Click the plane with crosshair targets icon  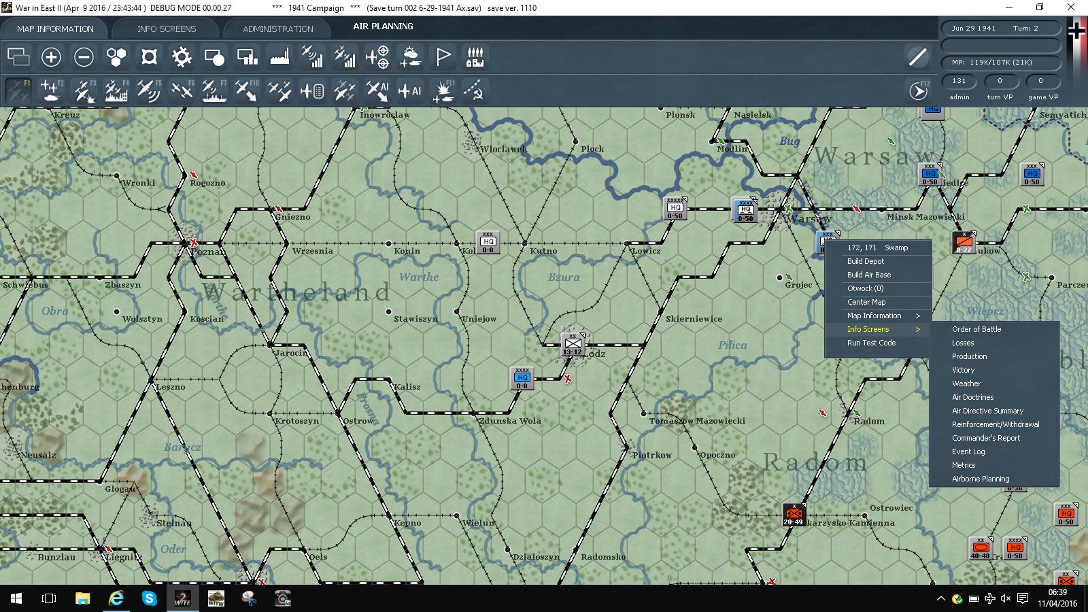coord(377,57)
